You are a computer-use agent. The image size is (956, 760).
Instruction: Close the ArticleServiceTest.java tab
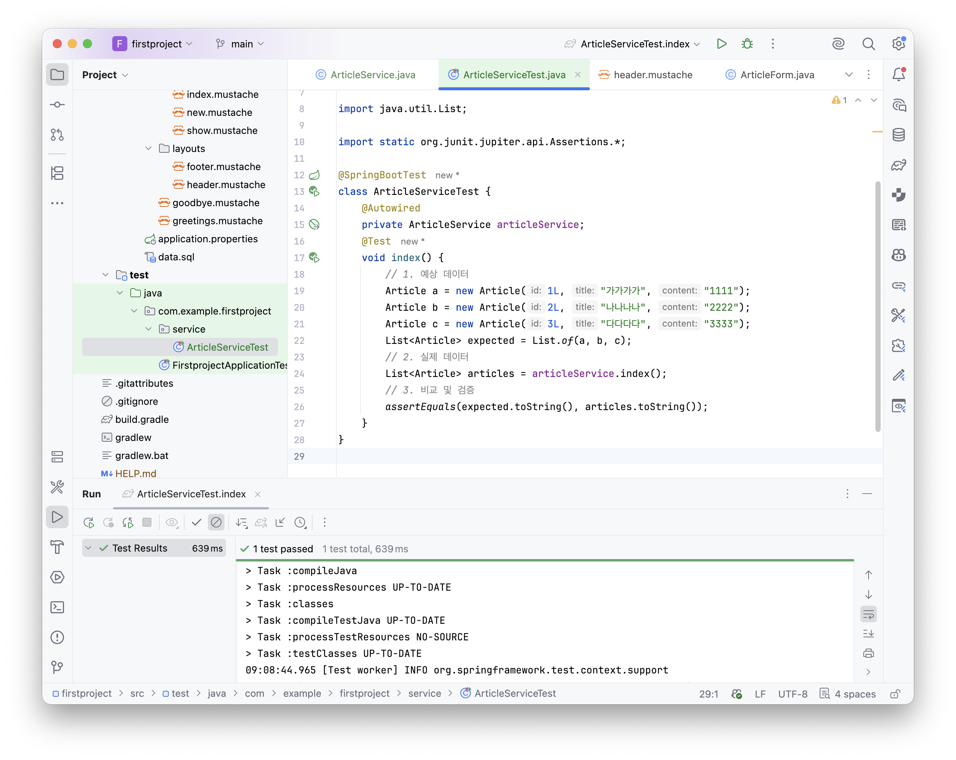578,74
